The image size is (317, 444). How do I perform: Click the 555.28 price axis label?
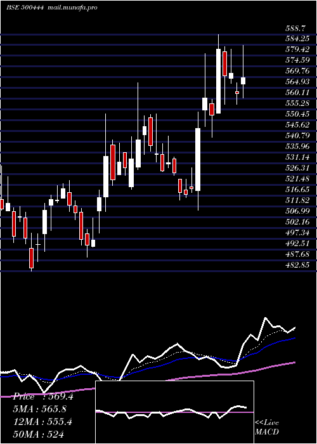pyautogui.click(x=297, y=103)
